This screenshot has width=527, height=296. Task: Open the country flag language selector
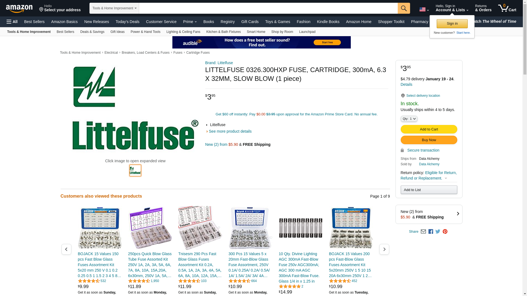tap(424, 10)
